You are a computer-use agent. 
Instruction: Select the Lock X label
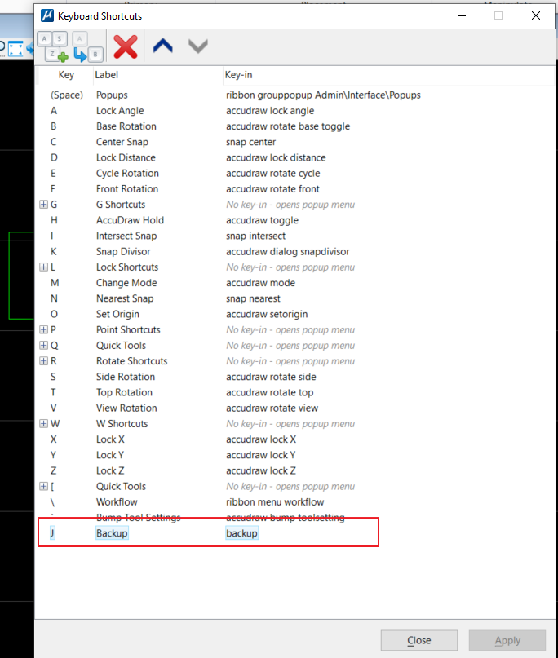coord(110,439)
